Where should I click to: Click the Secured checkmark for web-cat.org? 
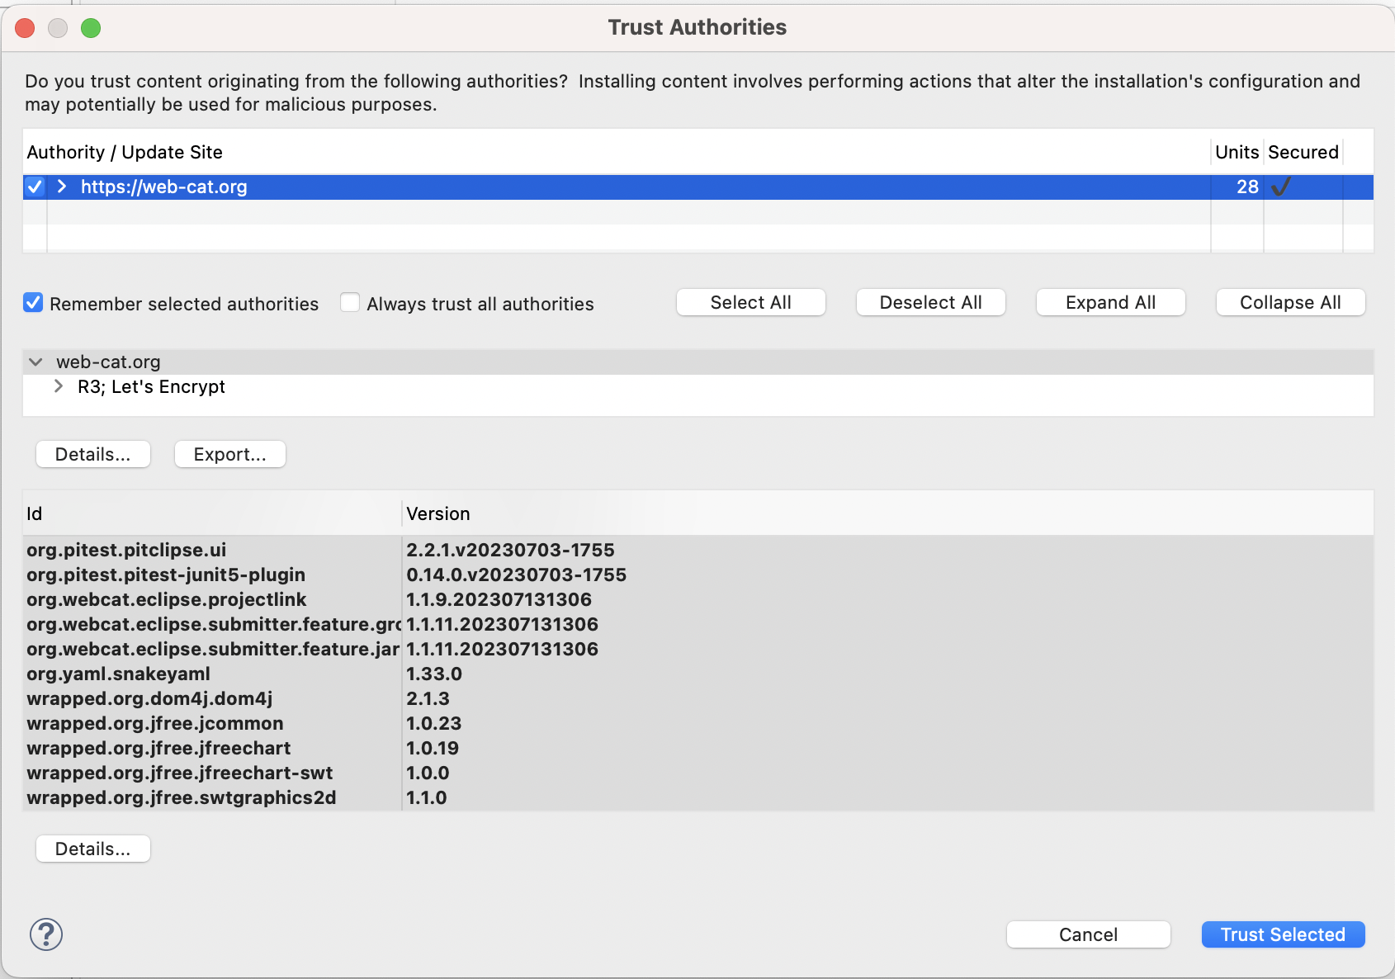pyautogui.click(x=1280, y=187)
